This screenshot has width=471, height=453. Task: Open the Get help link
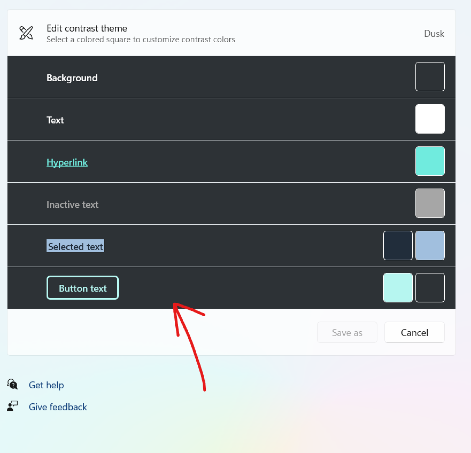(46, 385)
